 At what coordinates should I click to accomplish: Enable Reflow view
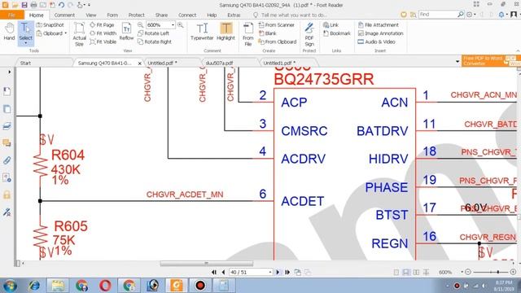click(x=126, y=32)
